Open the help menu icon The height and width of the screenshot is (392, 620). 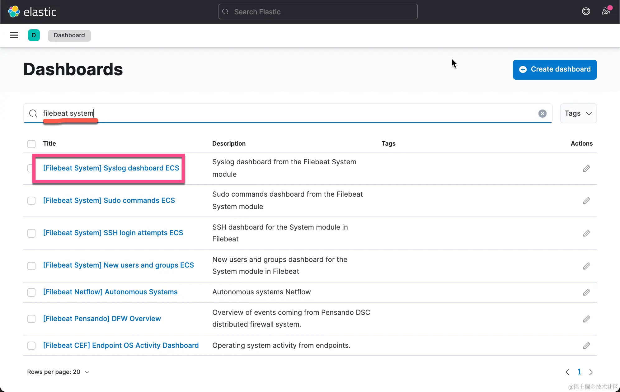[x=586, y=12]
